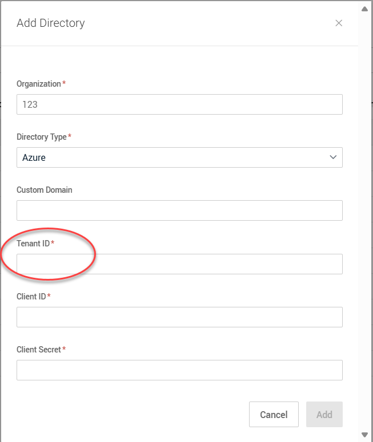Select the Client ID input box
The height and width of the screenshot is (442, 373).
(179, 317)
